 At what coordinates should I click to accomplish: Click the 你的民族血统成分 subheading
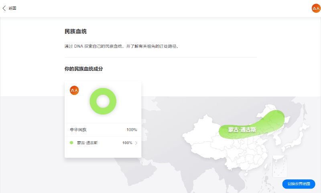point(84,69)
